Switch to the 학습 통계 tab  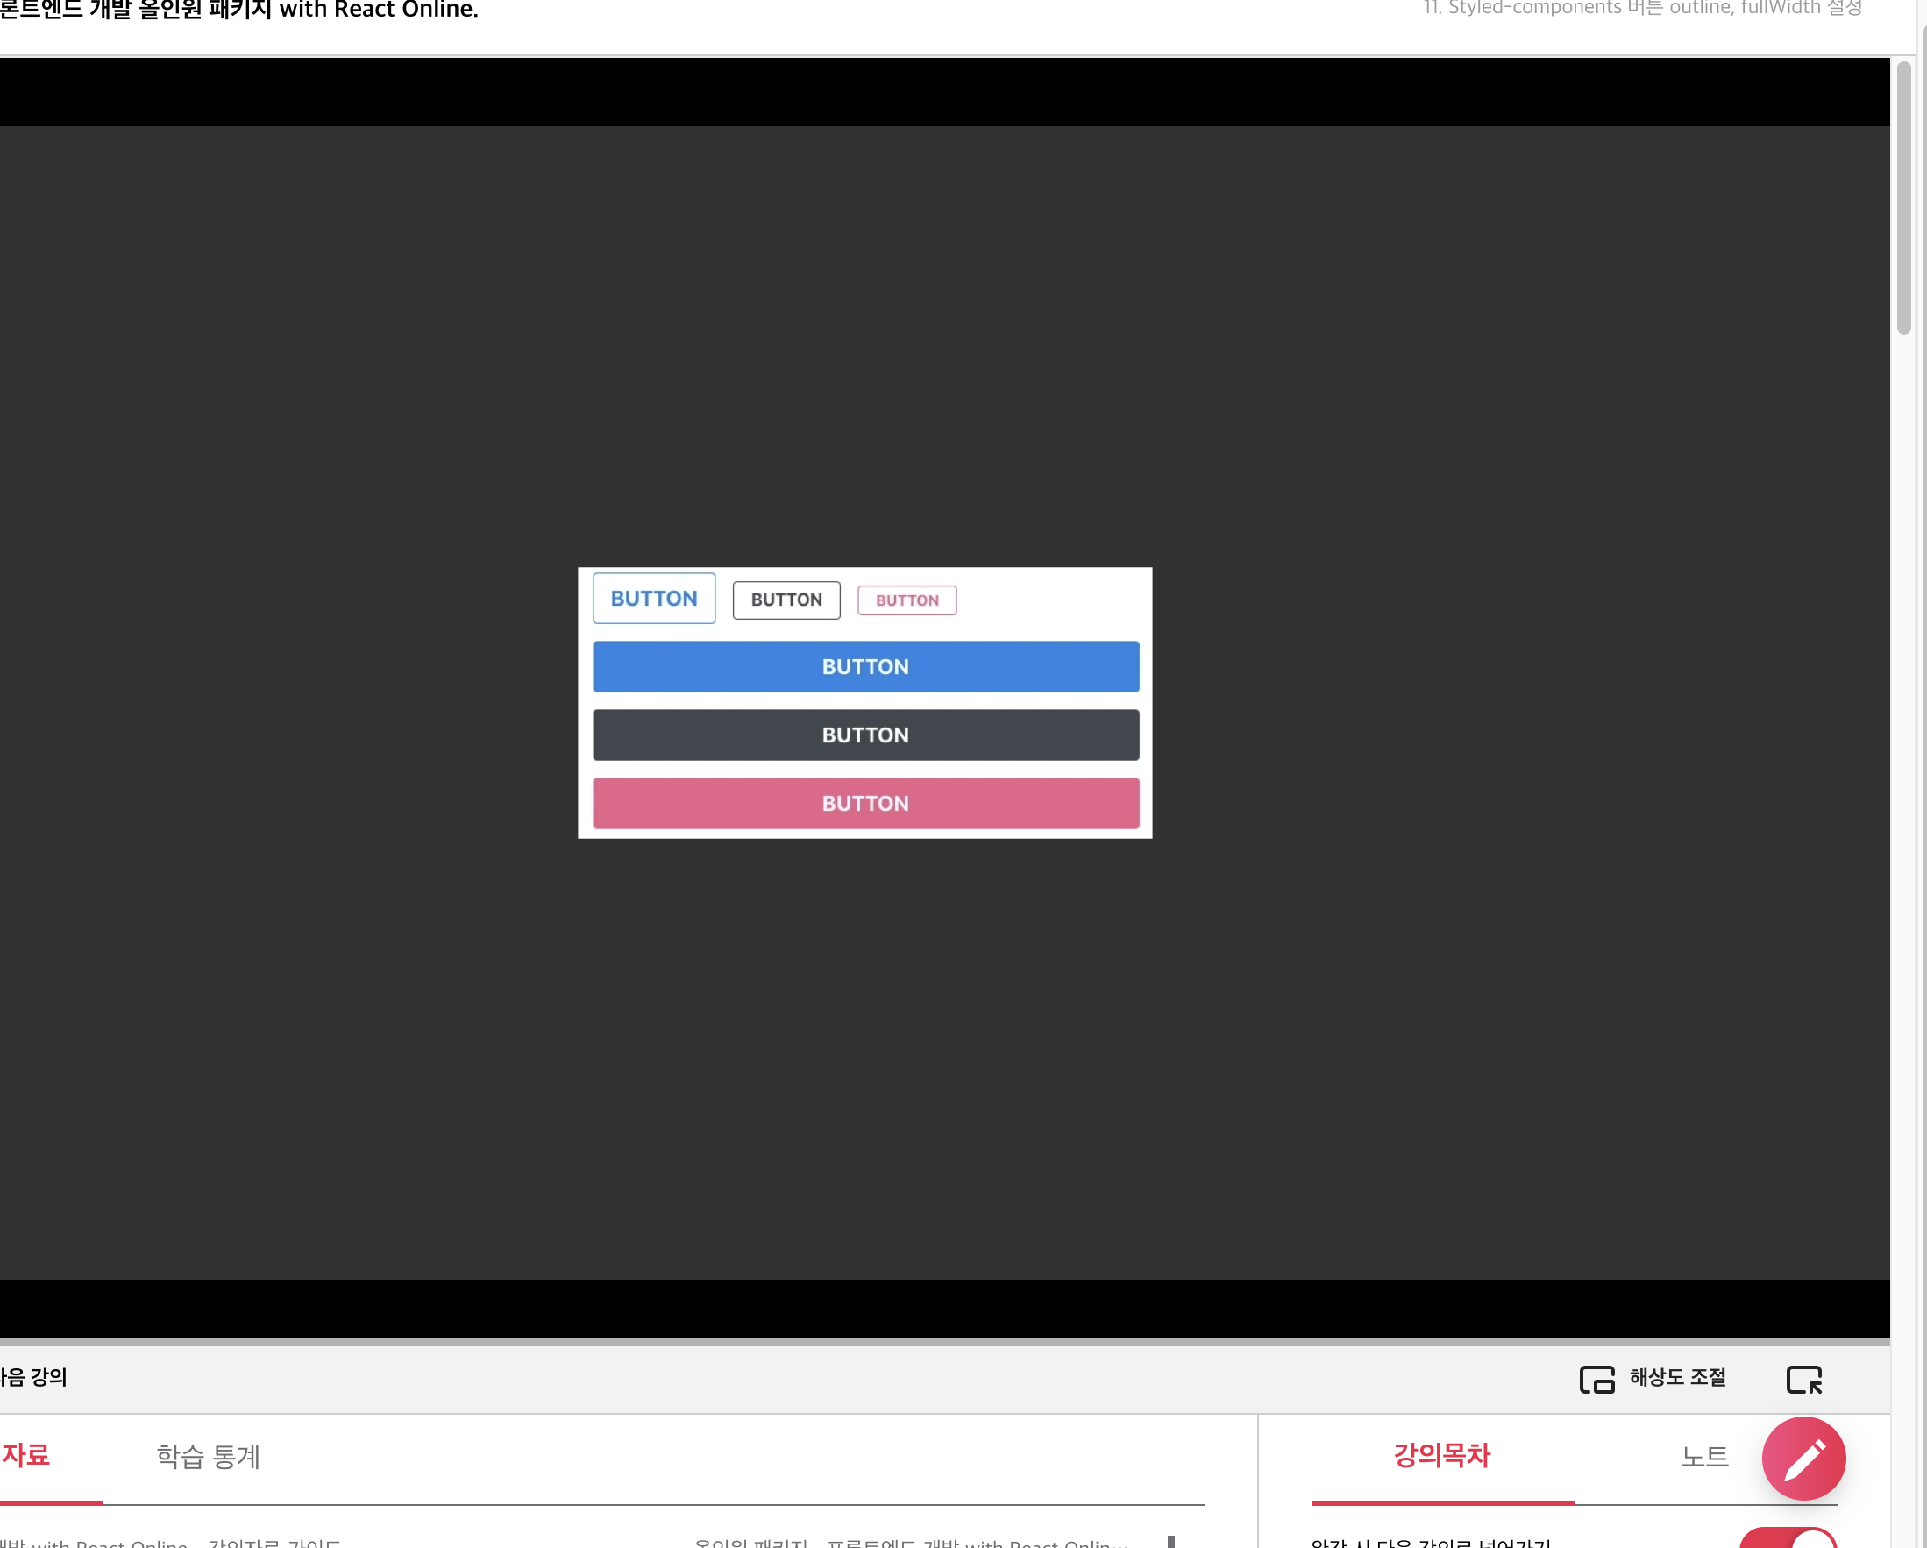208,1456
